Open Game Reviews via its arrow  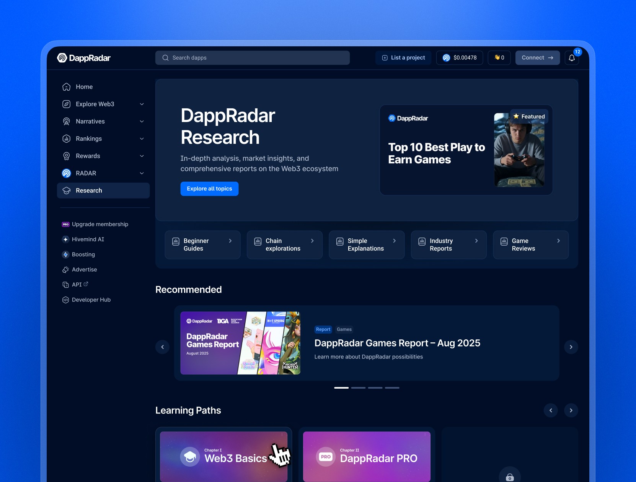(559, 241)
